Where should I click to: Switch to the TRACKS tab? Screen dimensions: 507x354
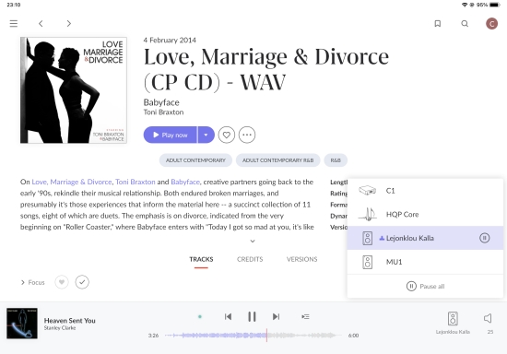click(201, 259)
